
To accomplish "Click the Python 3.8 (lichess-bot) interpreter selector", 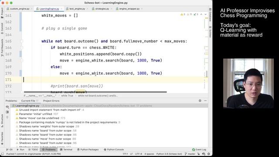I will 169,154.
